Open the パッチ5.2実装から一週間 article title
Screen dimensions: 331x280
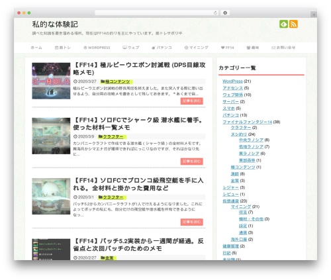tap(138, 245)
